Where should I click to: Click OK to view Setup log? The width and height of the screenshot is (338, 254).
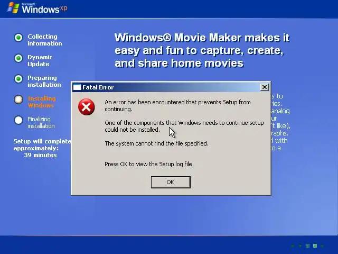(x=171, y=182)
